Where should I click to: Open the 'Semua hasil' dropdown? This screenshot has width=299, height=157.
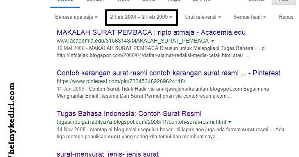(250, 17)
